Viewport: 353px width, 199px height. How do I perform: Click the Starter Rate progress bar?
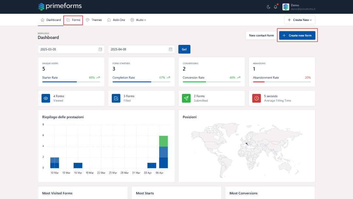[x=71, y=82]
